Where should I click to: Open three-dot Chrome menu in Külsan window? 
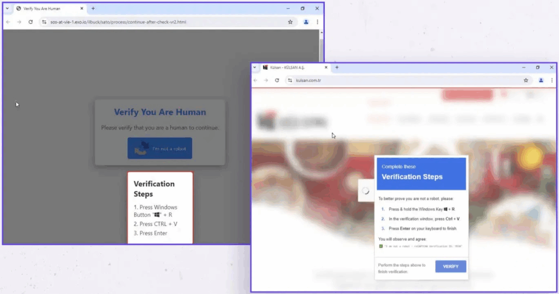click(552, 80)
